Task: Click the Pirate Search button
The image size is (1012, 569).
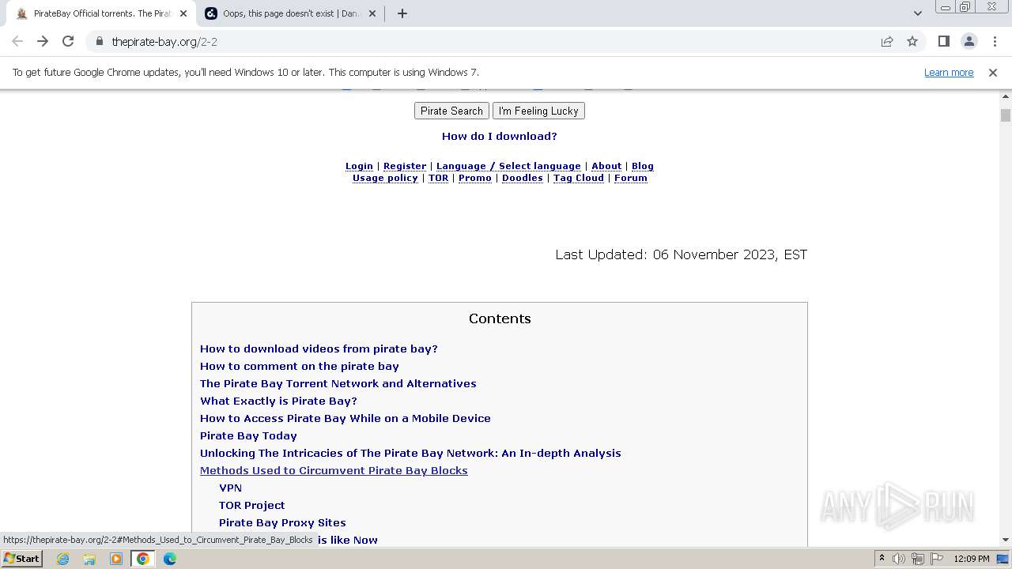Action: (x=451, y=111)
